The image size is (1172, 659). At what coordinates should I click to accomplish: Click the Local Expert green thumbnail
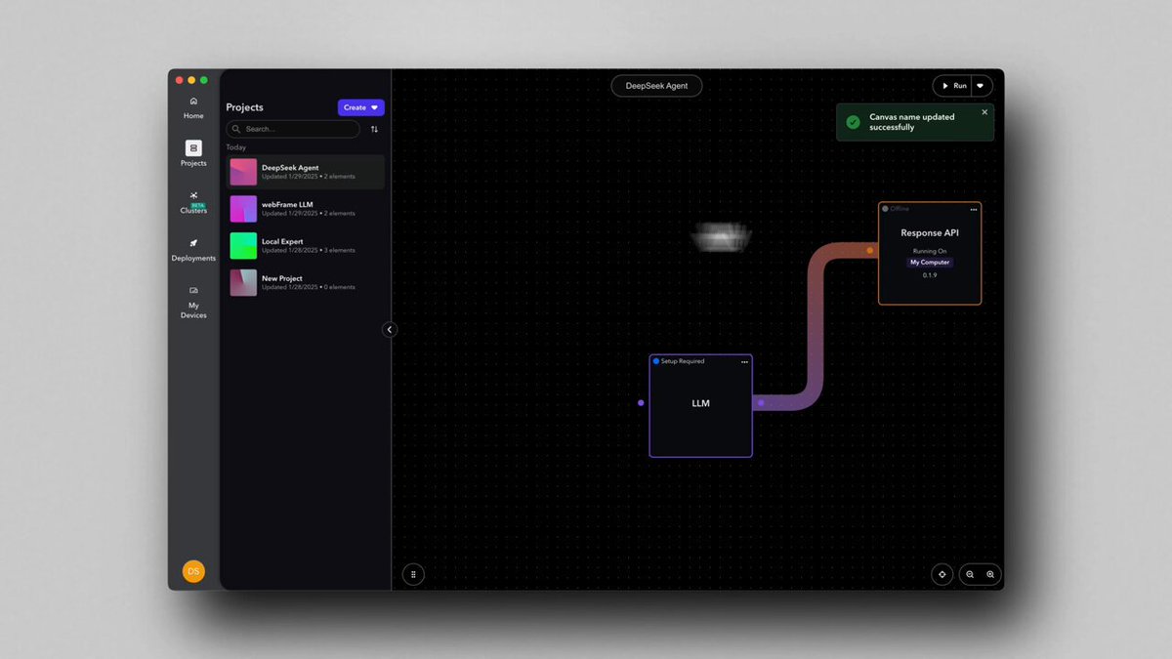[x=243, y=245]
